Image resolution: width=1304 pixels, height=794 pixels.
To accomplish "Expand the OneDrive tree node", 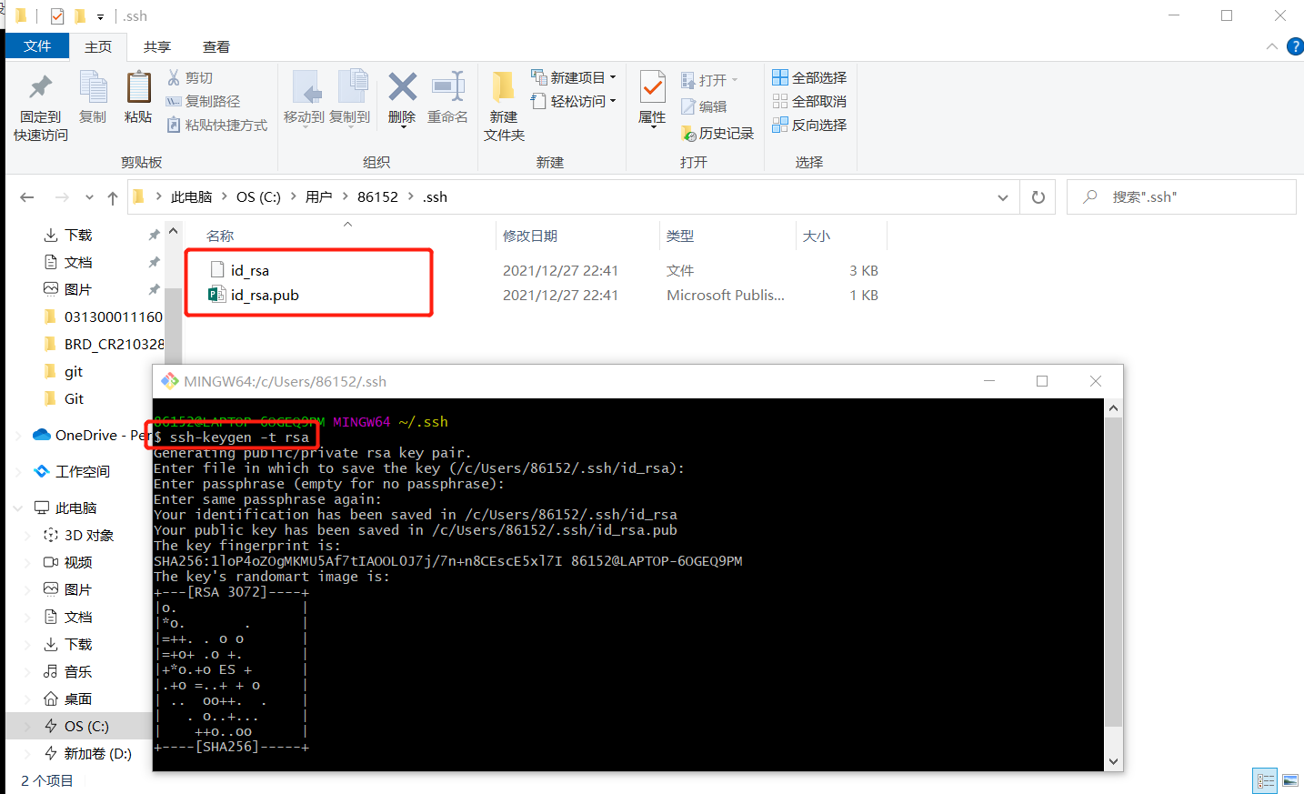I will (18, 435).
